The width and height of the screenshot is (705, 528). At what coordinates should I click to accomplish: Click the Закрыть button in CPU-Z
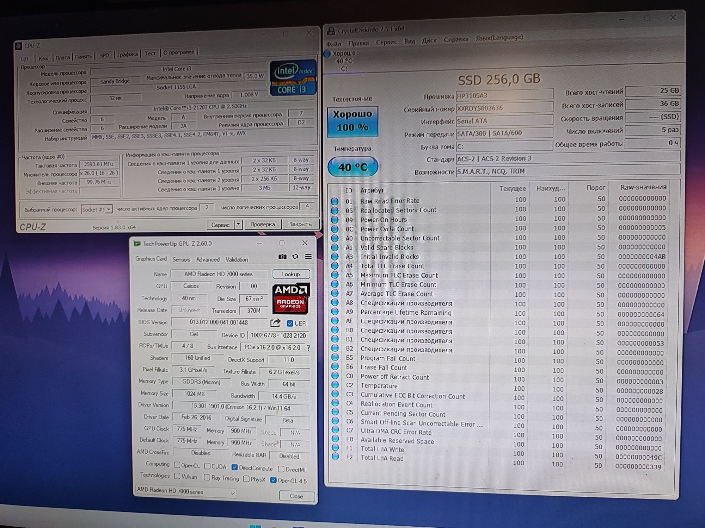300,224
